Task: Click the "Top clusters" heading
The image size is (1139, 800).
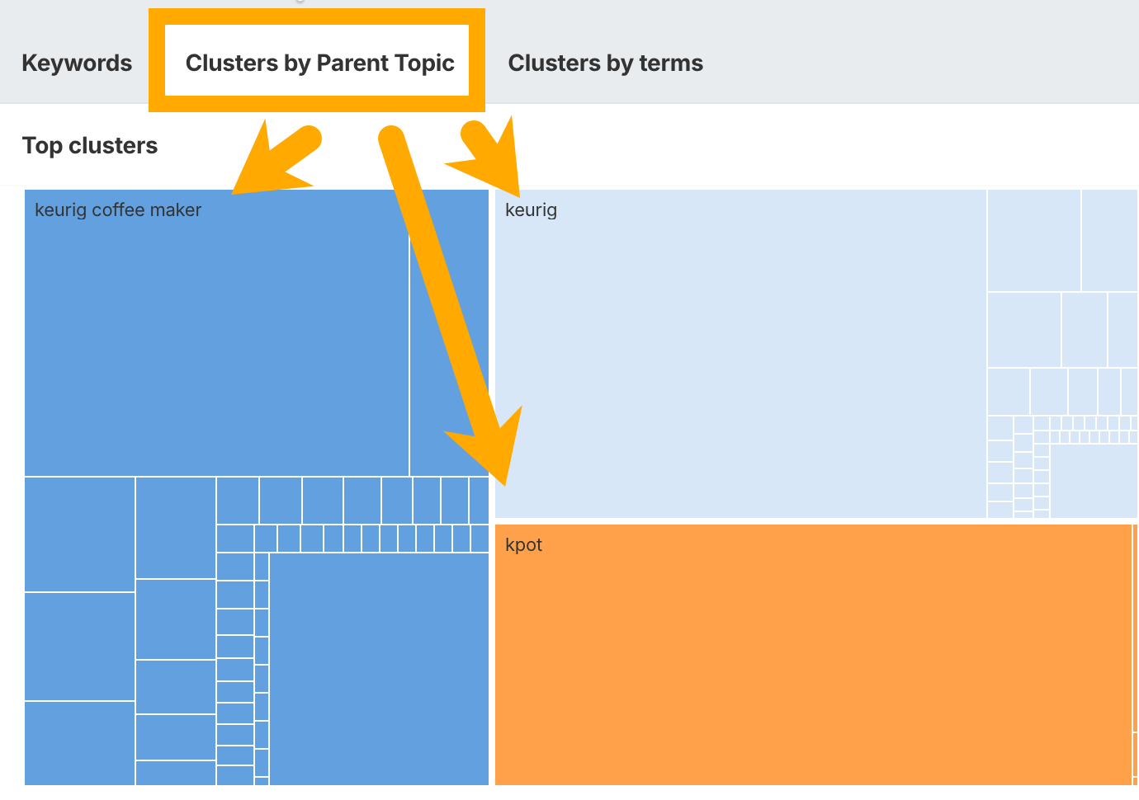Action: [90, 146]
